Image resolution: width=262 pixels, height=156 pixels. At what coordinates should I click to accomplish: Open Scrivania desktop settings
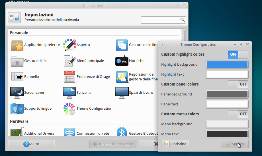coord(77,93)
